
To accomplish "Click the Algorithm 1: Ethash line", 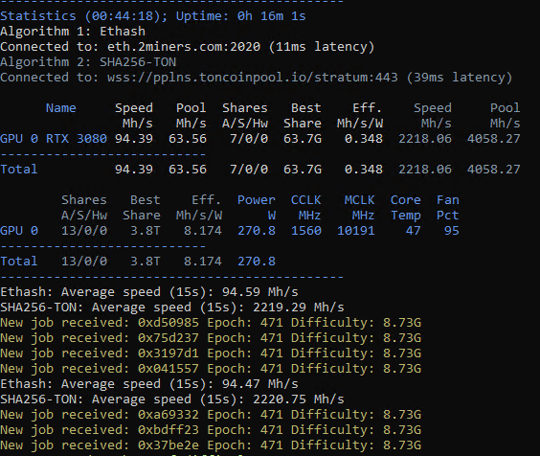I will coord(73,32).
